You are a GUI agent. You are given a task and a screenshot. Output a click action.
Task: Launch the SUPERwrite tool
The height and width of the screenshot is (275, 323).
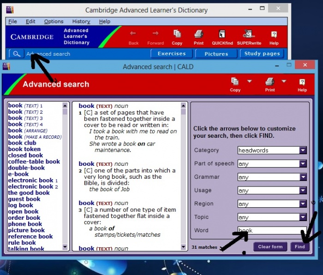249,34
